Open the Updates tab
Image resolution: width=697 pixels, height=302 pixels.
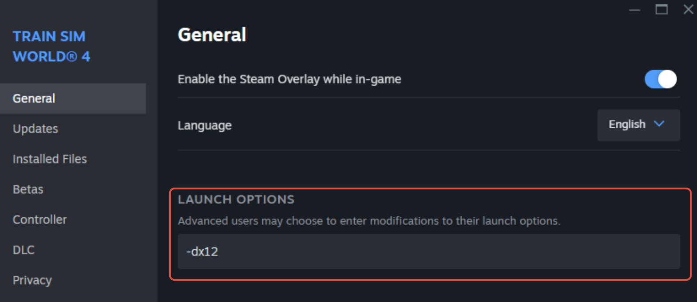click(36, 129)
